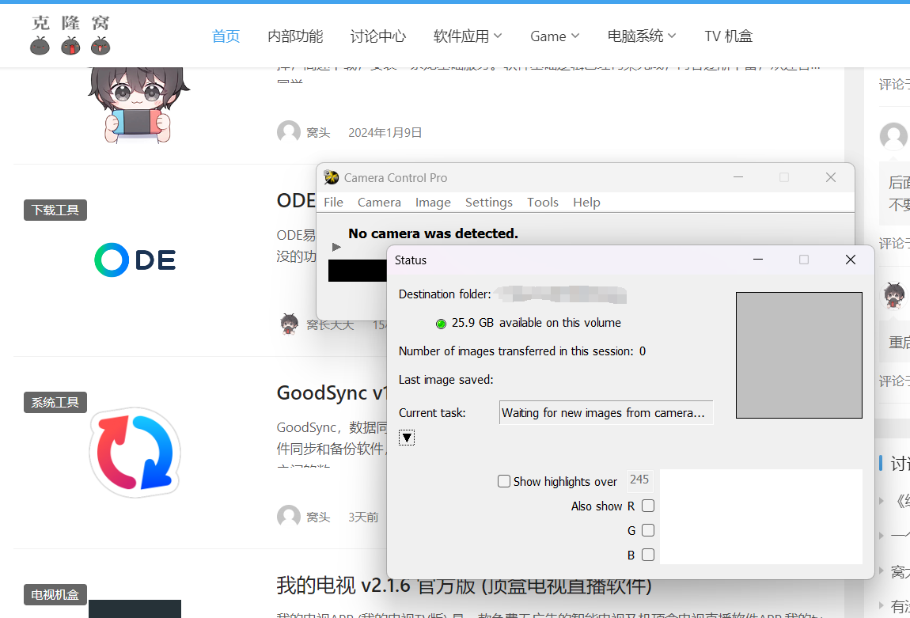
Task: Open the 我的电视 v2.1.6 article title
Action: (x=464, y=586)
